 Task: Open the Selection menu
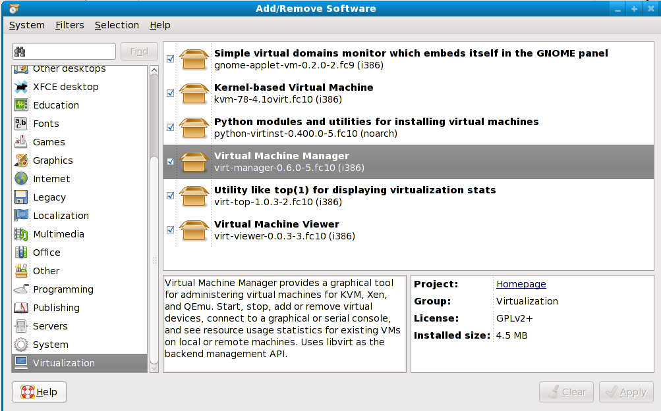pyautogui.click(x=117, y=25)
